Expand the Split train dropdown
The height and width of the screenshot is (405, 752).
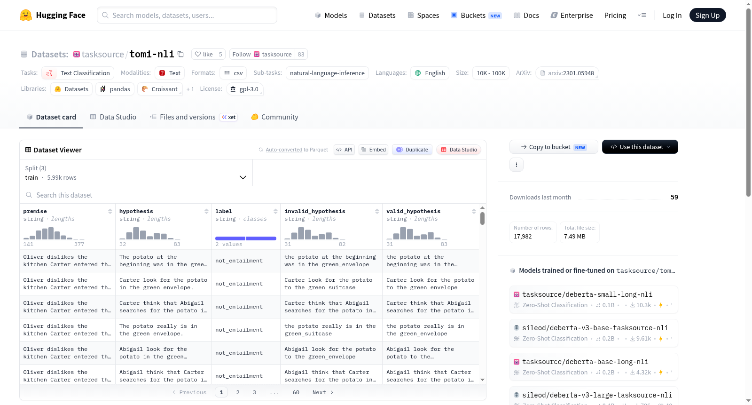(x=136, y=173)
